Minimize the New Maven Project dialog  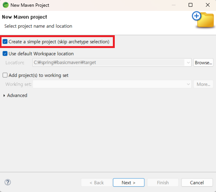174,5
